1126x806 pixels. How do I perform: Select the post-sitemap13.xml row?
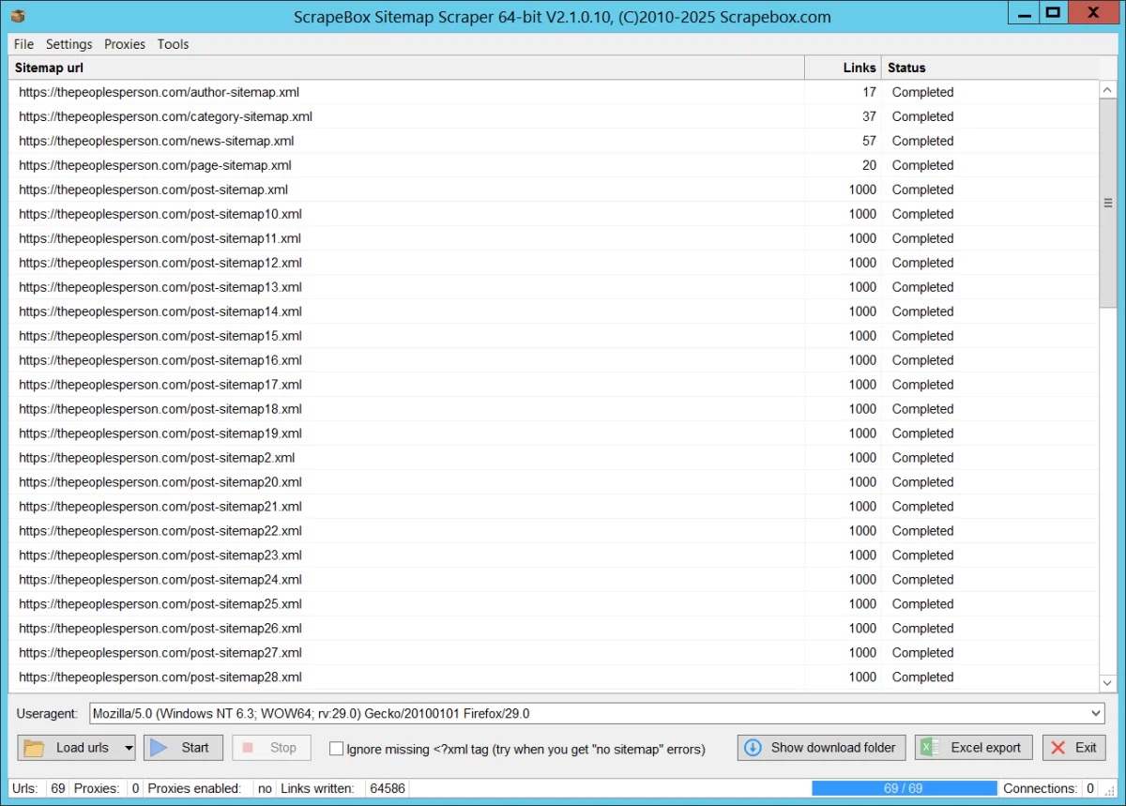(x=554, y=287)
